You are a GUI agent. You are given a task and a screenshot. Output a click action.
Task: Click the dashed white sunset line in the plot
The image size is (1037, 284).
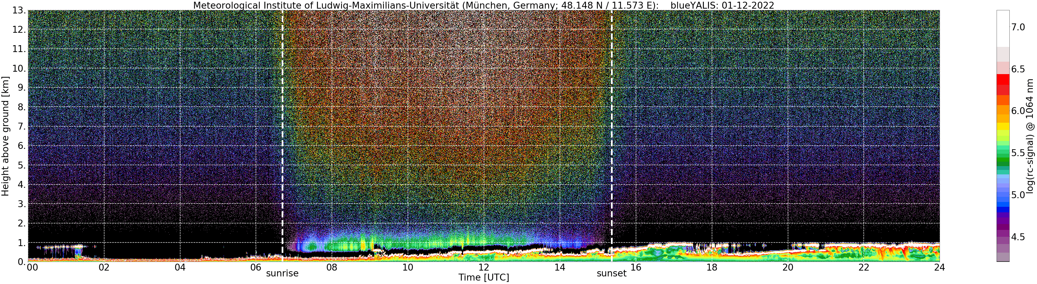tap(612, 136)
